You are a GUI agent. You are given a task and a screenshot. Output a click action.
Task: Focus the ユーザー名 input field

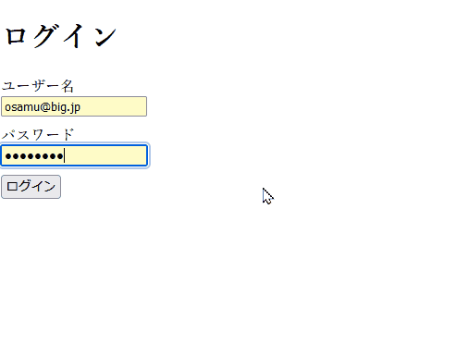point(74,106)
